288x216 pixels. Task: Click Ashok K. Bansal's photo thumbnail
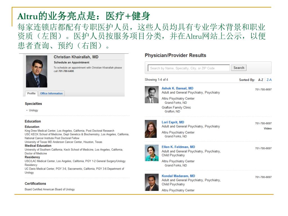pos(152,94)
